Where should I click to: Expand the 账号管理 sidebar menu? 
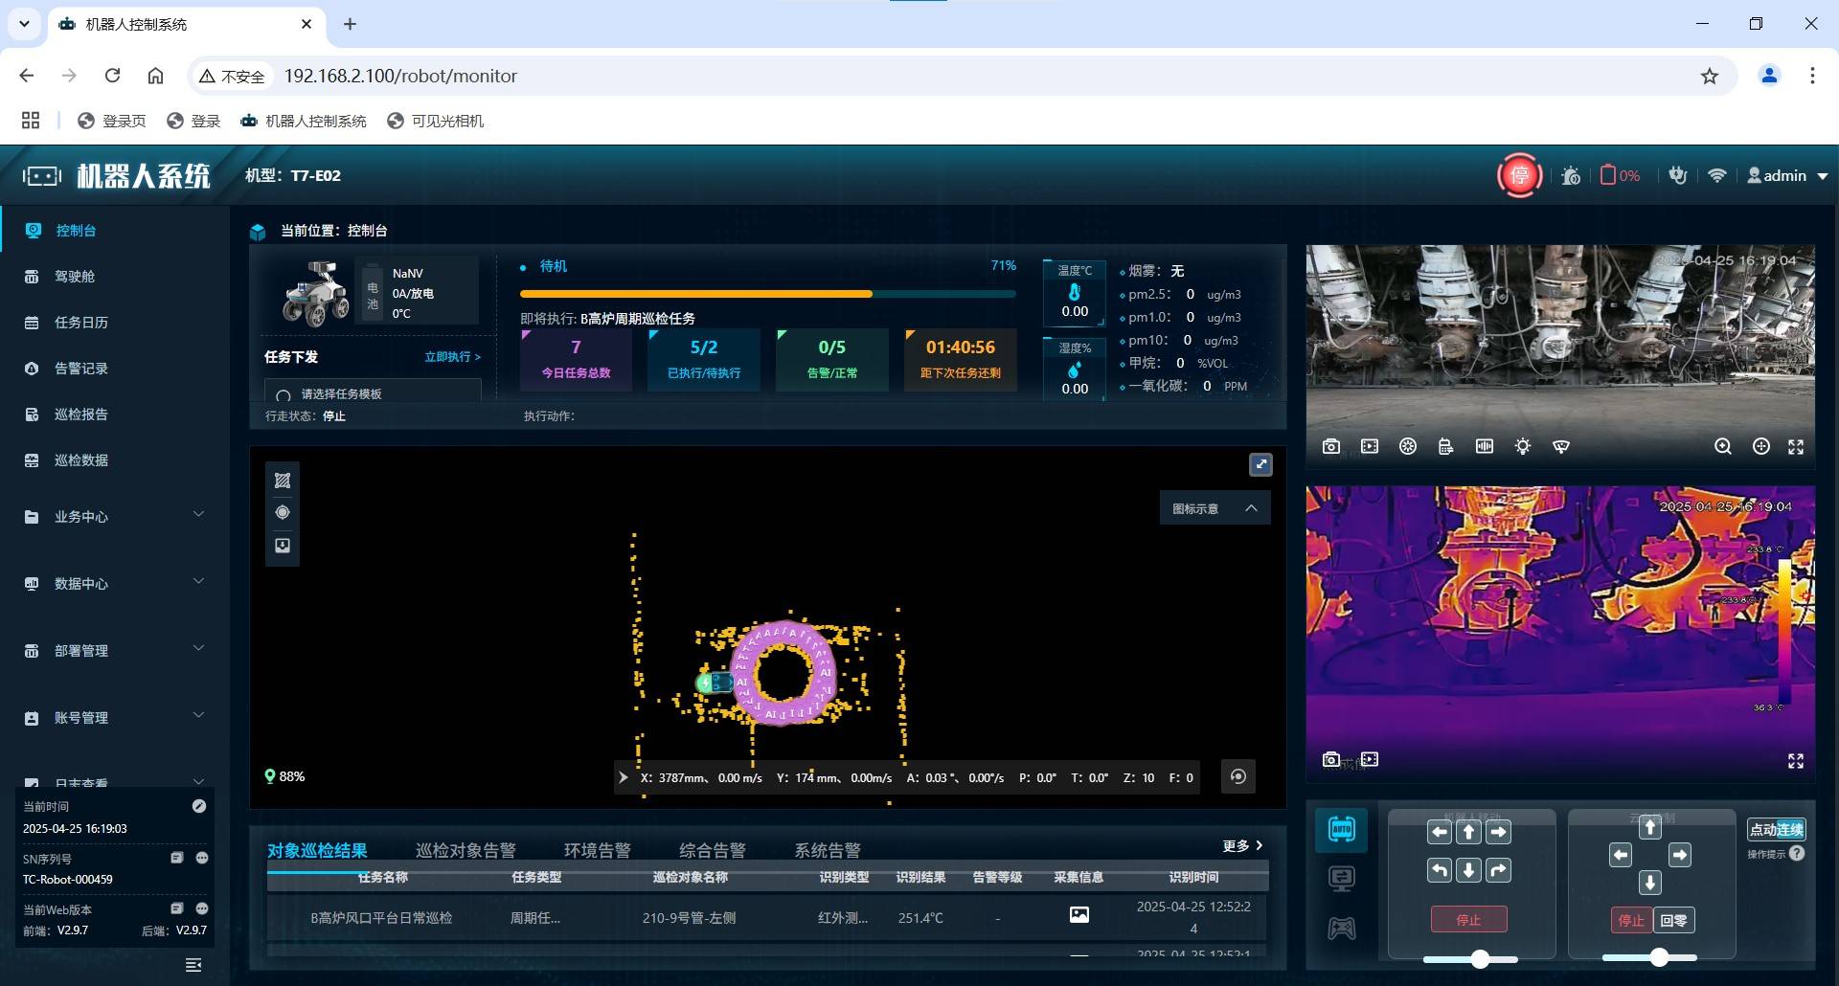pyautogui.click(x=115, y=717)
